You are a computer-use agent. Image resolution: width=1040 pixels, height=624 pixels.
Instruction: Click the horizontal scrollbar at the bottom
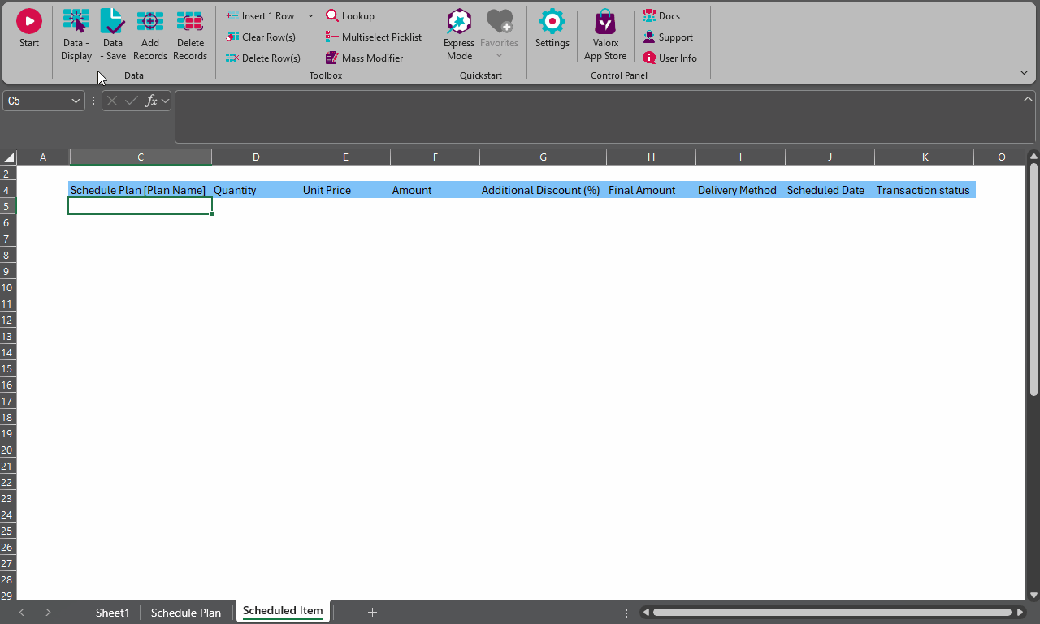[832, 613]
